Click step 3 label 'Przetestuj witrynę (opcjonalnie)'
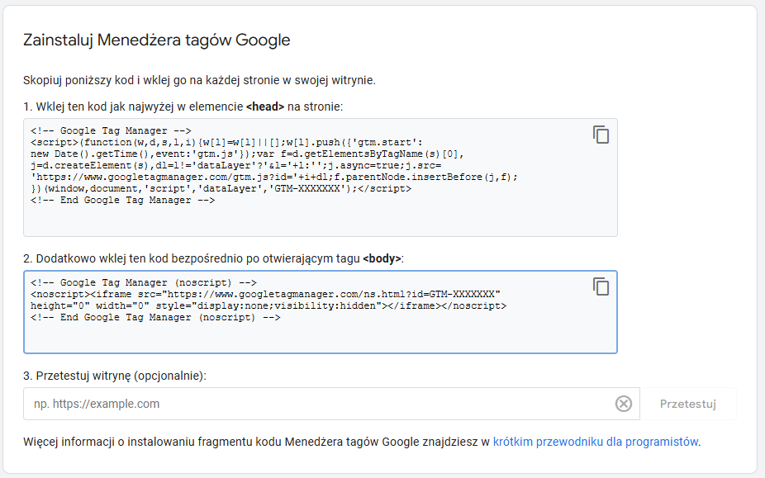 tap(115, 375)
